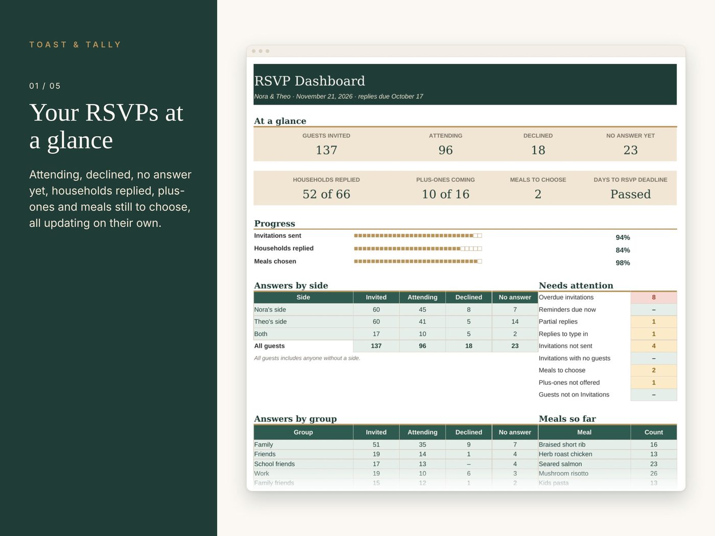Select the "Nora's side" row label

click(x=270, y=310)
